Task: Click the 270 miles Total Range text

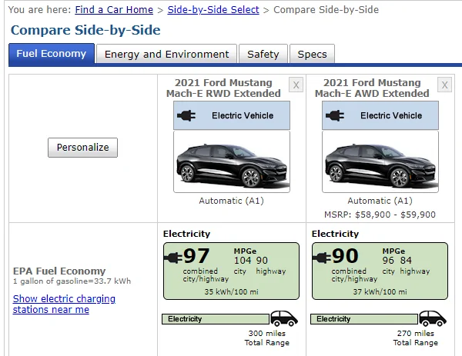Action: (416, 338)
